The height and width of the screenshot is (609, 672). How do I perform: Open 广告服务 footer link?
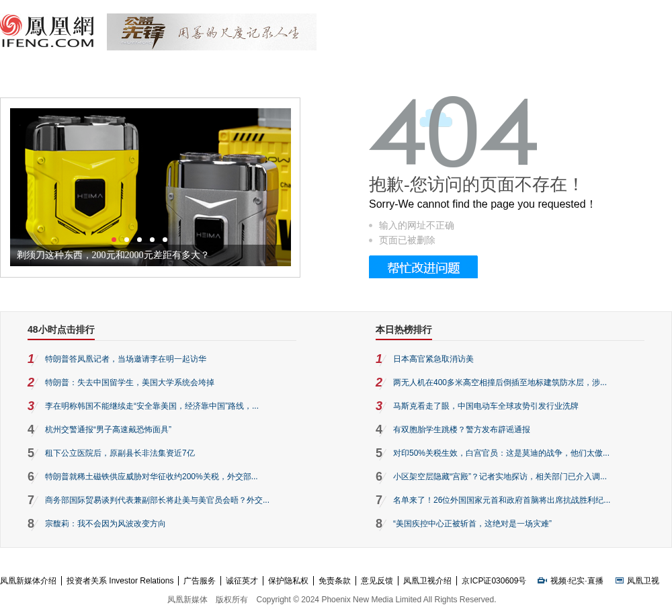(x=200, y=581)
